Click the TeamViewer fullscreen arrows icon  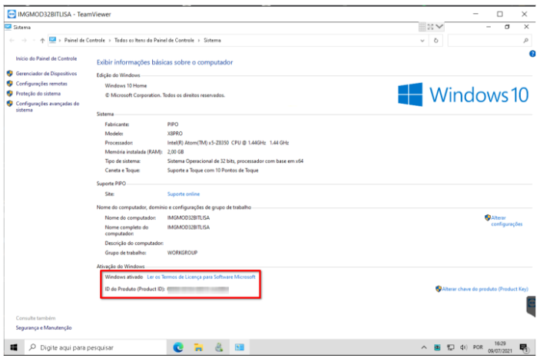(x=430, y=27)
